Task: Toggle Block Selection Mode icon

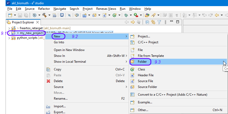Action: pos(171,15)
